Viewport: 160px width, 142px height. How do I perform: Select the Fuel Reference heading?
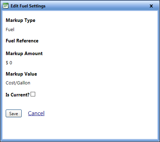point(22,41)
